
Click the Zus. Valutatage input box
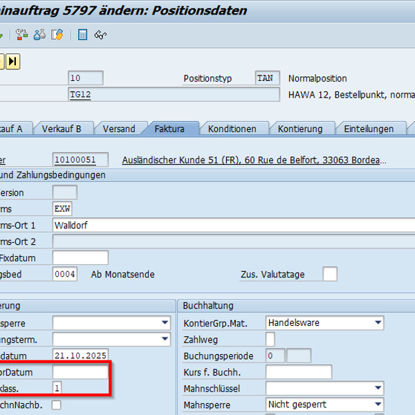[x=330, y=274]
